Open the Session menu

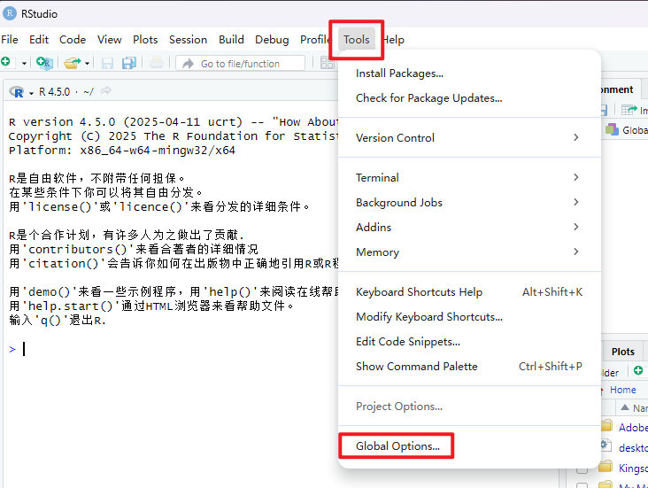(x=188, y=39)
